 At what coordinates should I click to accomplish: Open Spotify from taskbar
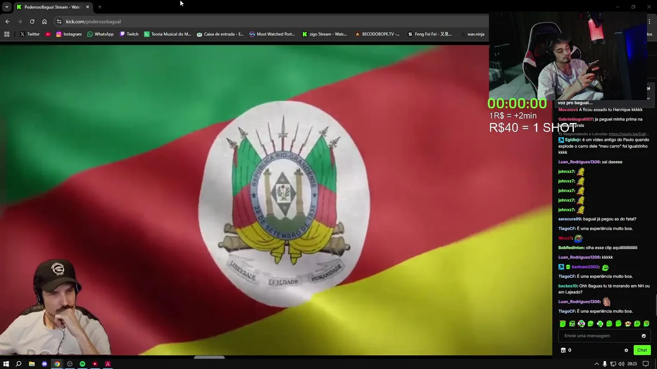tap(82, 364)
